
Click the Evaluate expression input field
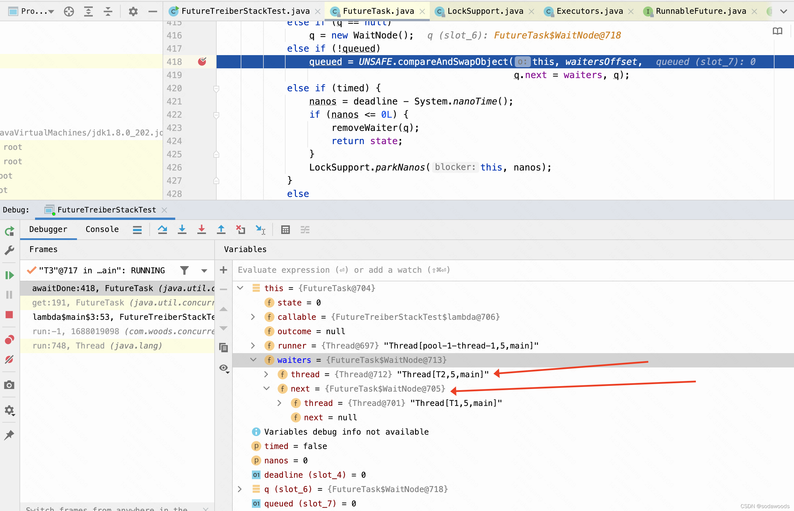513,270
